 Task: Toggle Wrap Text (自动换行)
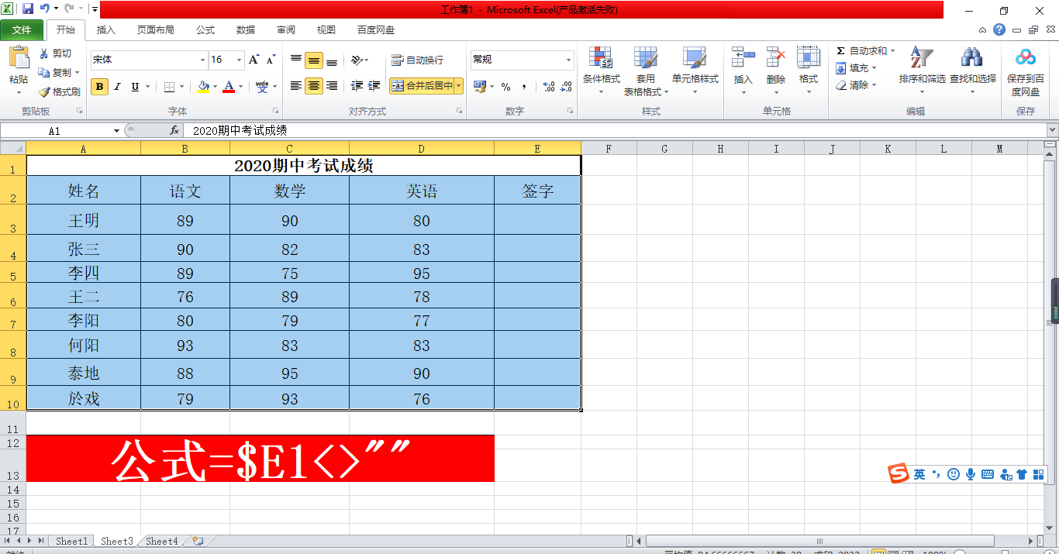(418, 60)
